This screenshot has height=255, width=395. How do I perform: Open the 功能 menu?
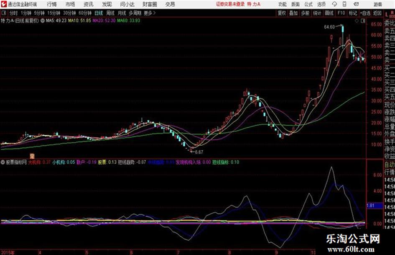point(283,4)
